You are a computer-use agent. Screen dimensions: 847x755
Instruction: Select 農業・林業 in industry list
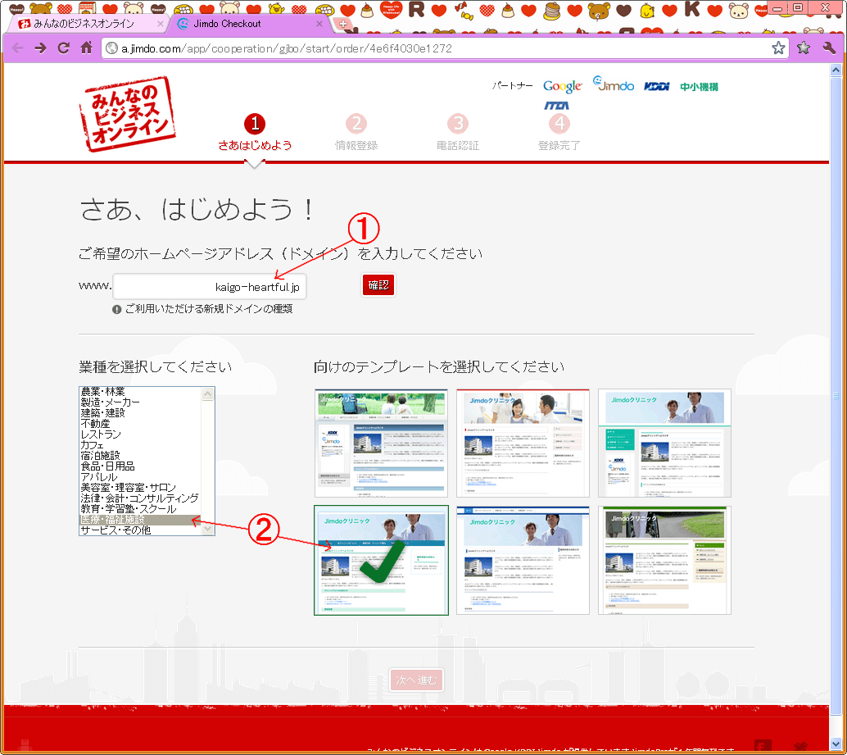point(102,392)
